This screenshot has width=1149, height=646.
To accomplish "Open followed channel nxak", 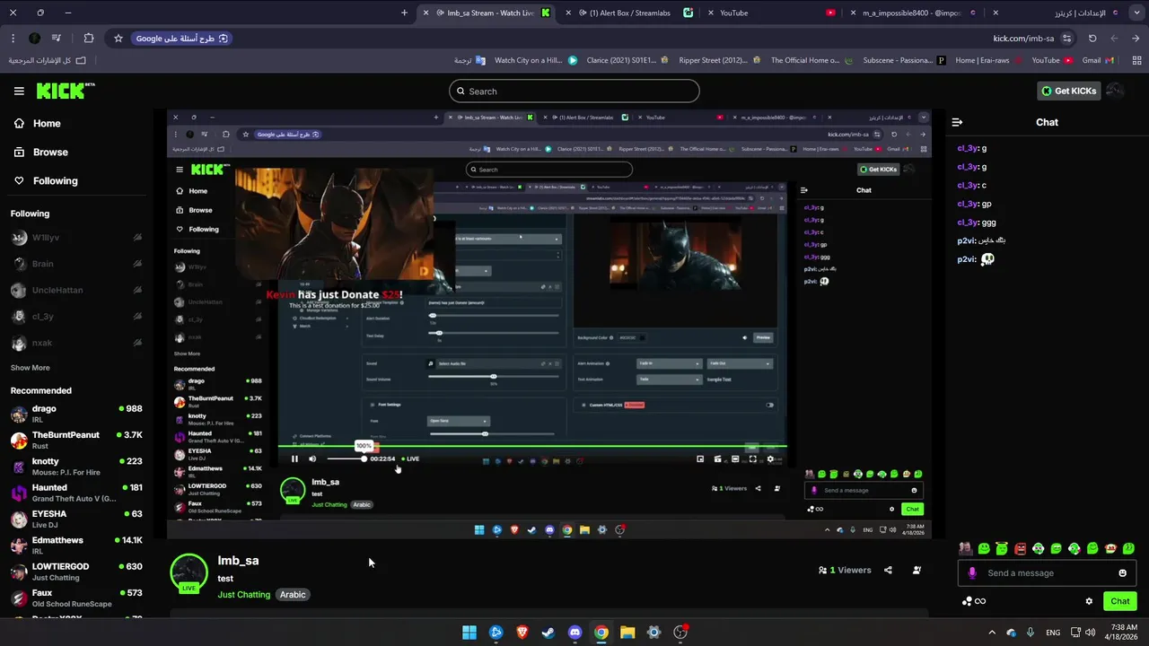I will coord(75,343).
